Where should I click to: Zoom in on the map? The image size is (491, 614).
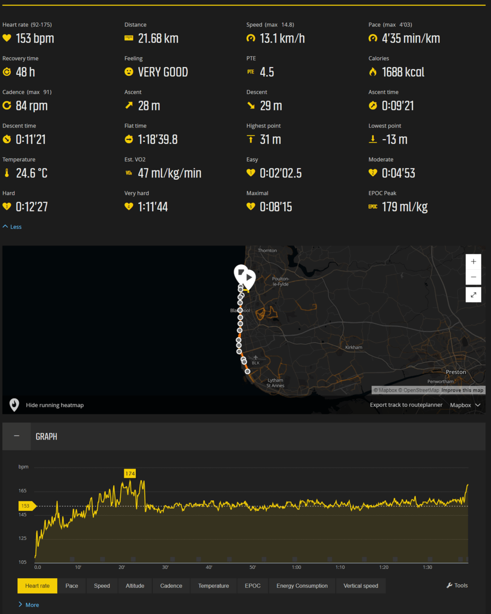pos(473,261)
